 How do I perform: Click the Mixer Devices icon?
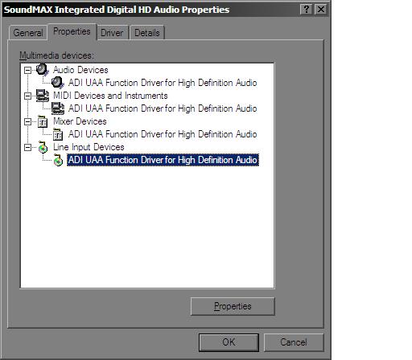pos(43,121)
